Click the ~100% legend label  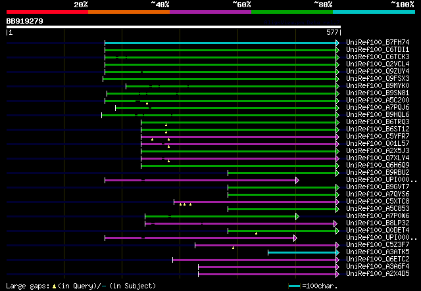[403, 5]
